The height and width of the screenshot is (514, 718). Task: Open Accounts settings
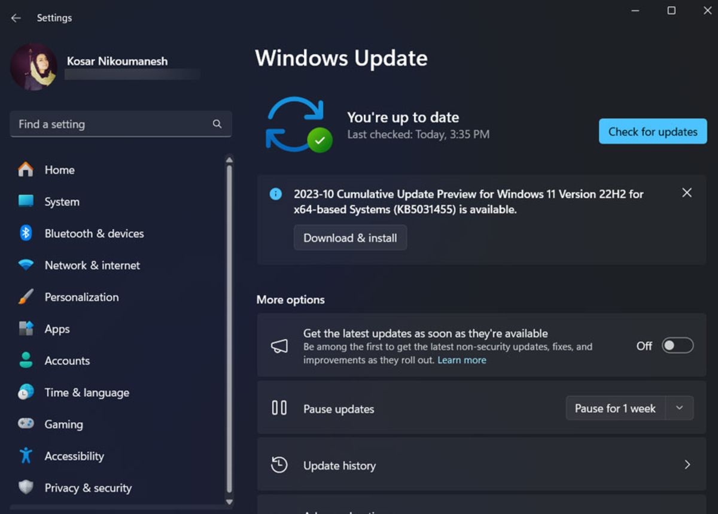[118, 360]
